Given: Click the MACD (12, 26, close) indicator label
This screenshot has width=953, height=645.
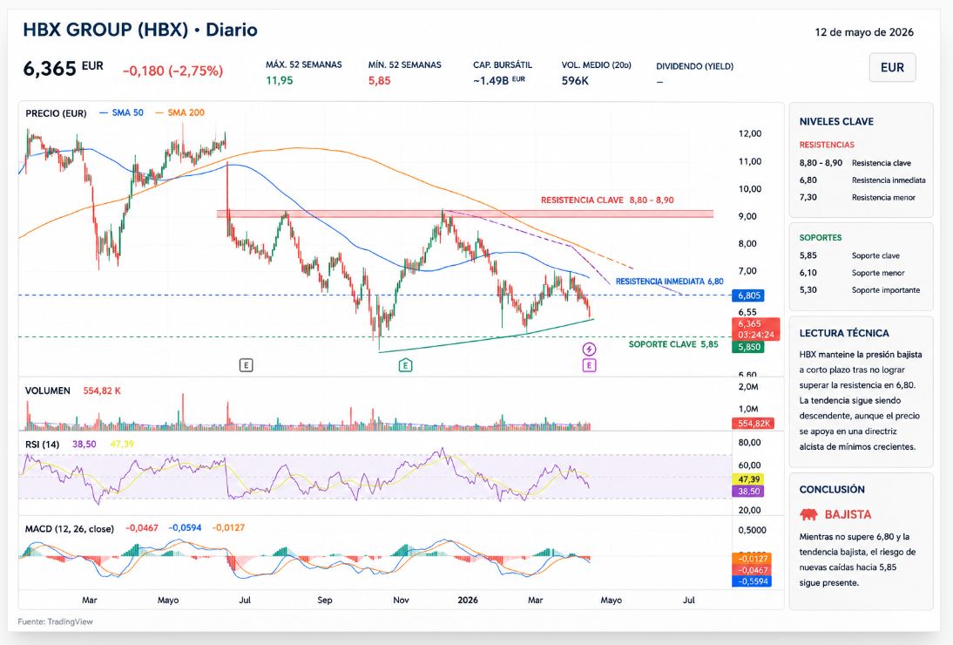Looking at the screenshot, I should tap(70, 529).
